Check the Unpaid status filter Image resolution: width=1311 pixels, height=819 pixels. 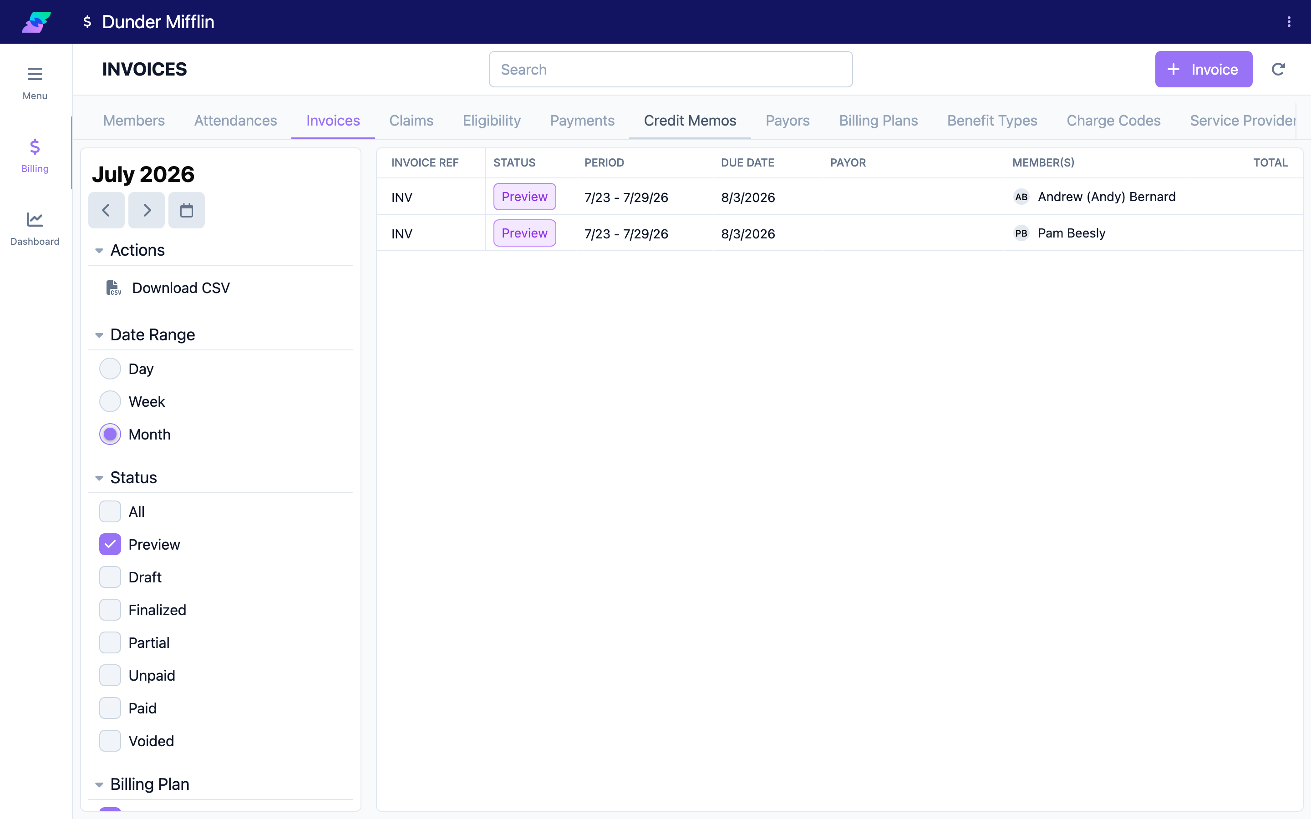coord(110,676)
